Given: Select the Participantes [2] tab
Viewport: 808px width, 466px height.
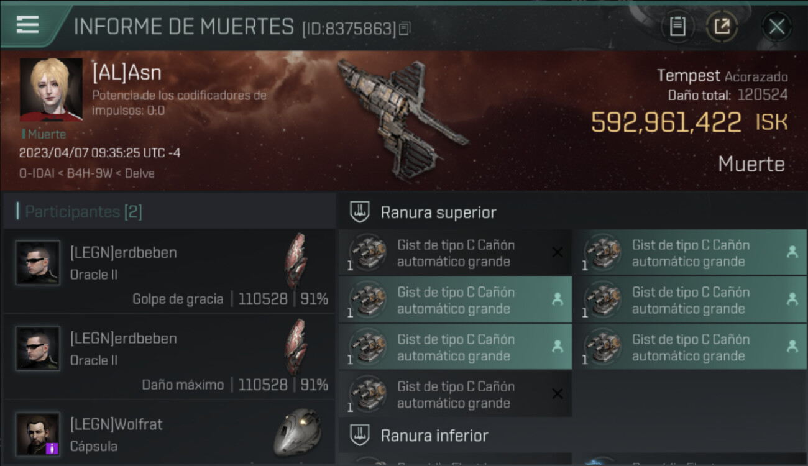Looking at the screenshot, I should pos(84,212).
